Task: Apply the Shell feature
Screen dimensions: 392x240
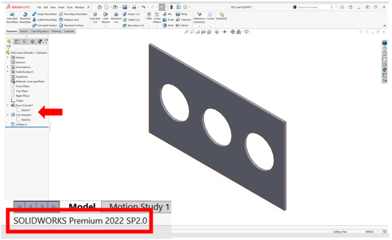Action: 168,25
